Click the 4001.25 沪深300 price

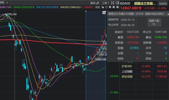[162, 66]
